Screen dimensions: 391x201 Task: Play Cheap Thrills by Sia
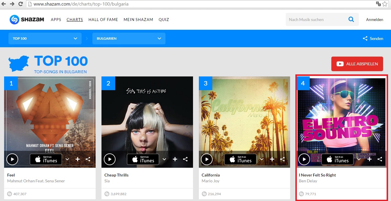click(x=110, y=159)
